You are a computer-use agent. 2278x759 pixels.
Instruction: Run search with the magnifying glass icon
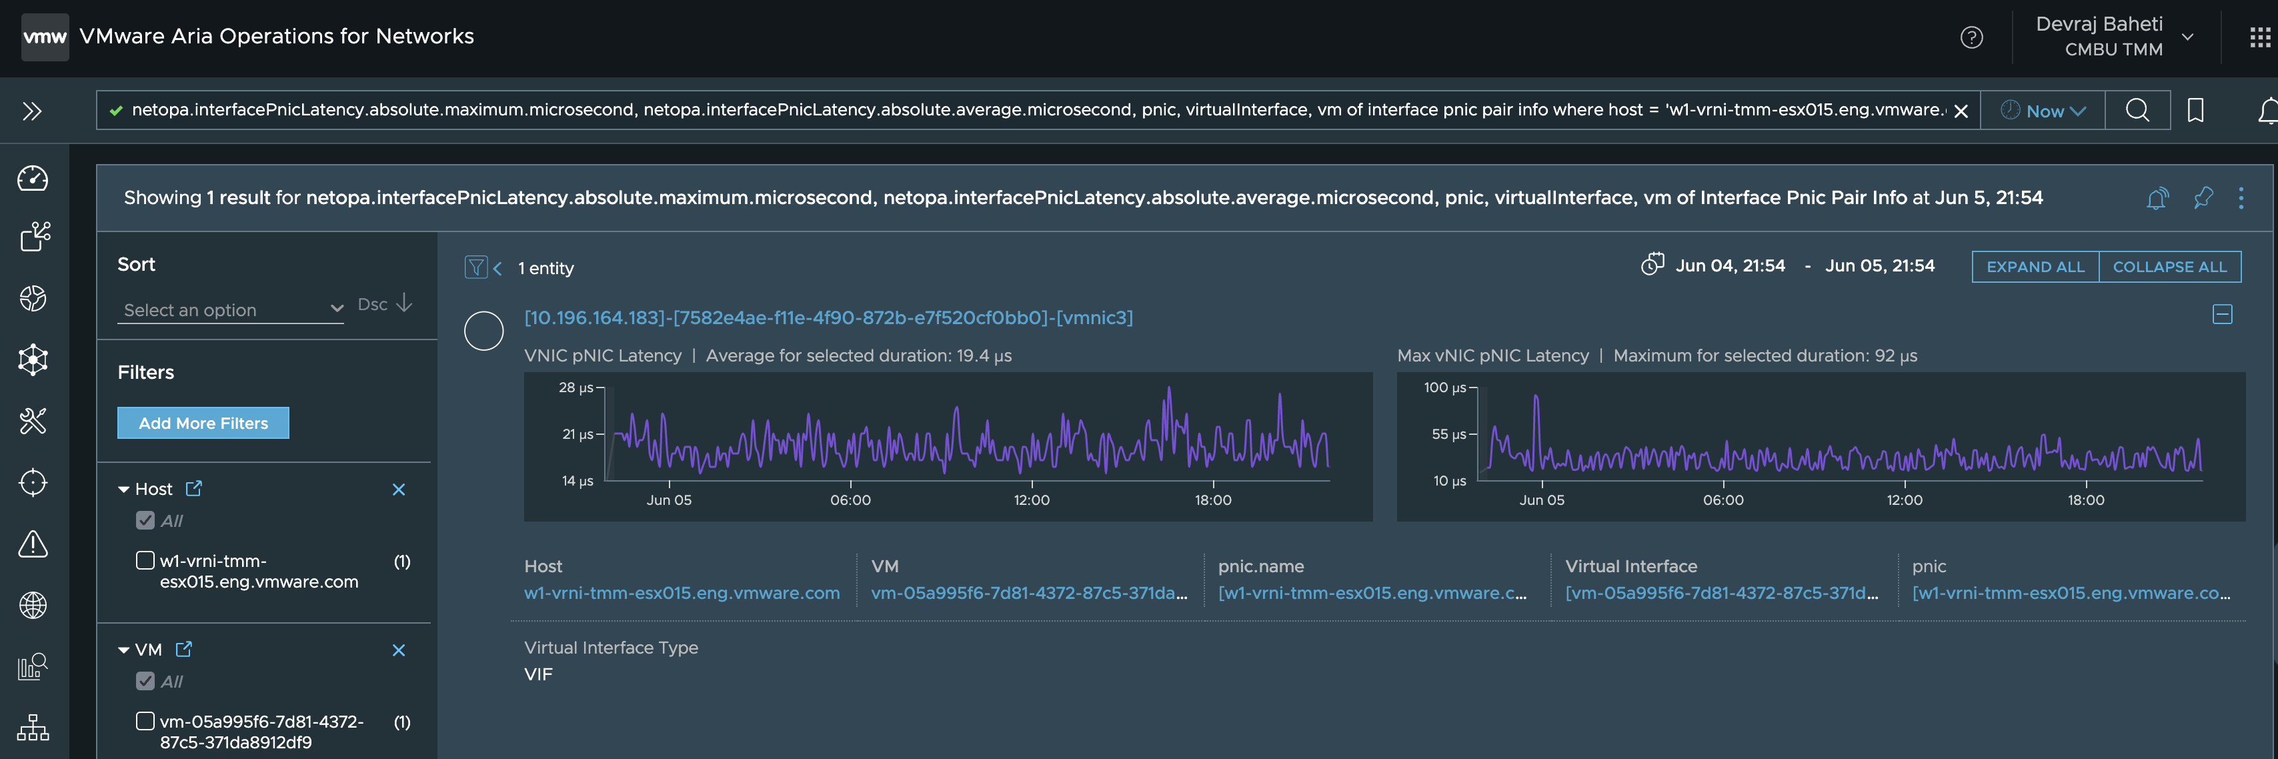coord(2137,111)
